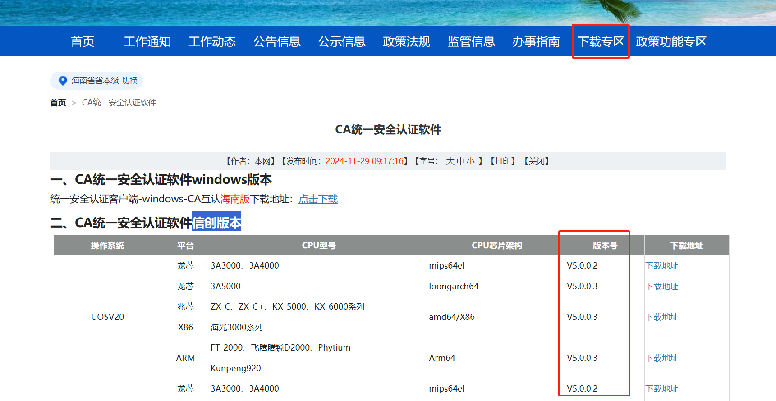Click the CPU型号 column header

(x=319, y=246)
